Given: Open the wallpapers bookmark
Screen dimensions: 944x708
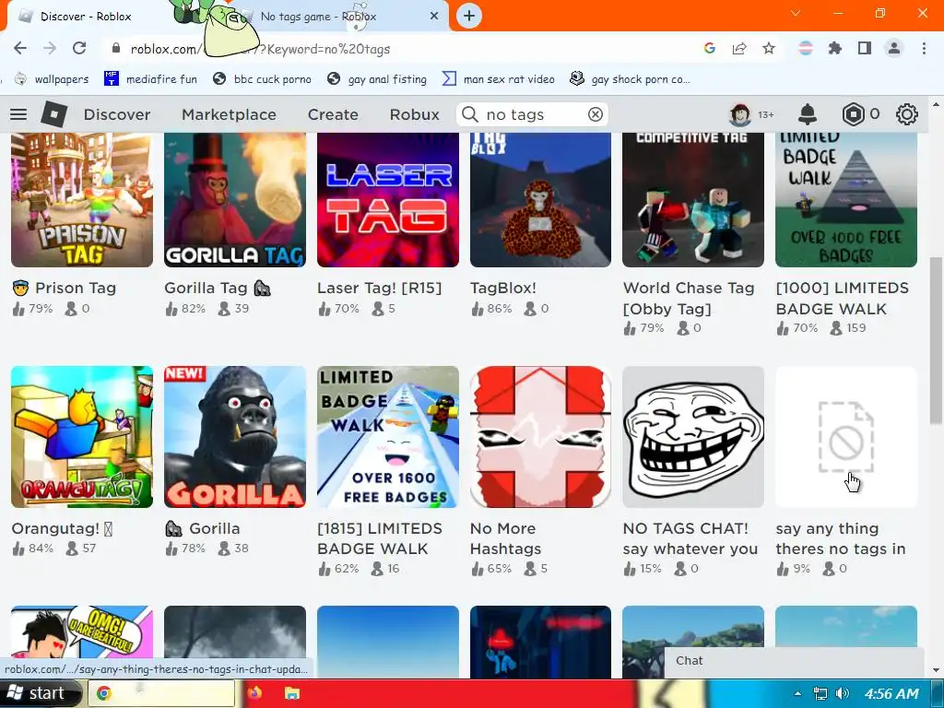Looking at the screenshot, I should click(52, 79).
